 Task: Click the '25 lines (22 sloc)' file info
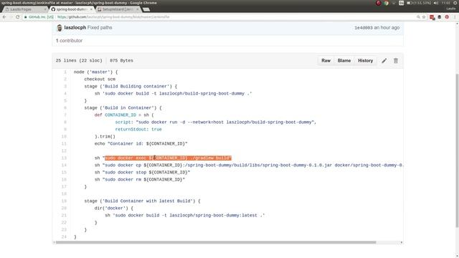tap(79, 60)
